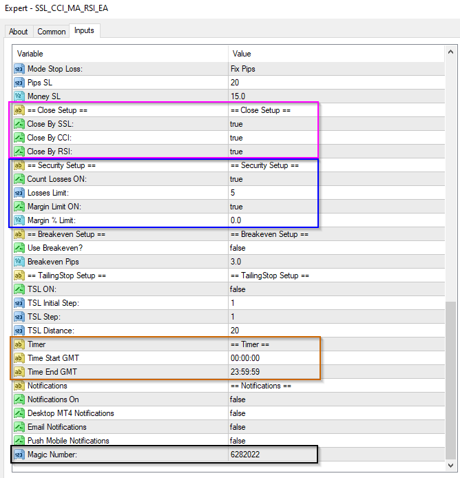
Task: Click the Time Start GMT string icon
Action: click(19, 358)
